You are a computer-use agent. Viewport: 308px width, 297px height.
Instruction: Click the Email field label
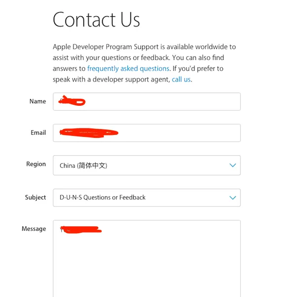38,133
